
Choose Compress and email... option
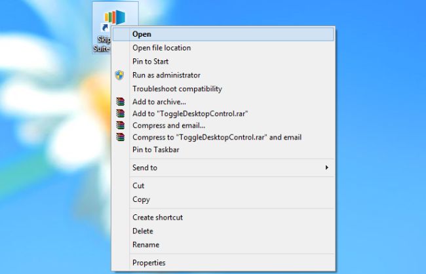[x=223, y=125]
